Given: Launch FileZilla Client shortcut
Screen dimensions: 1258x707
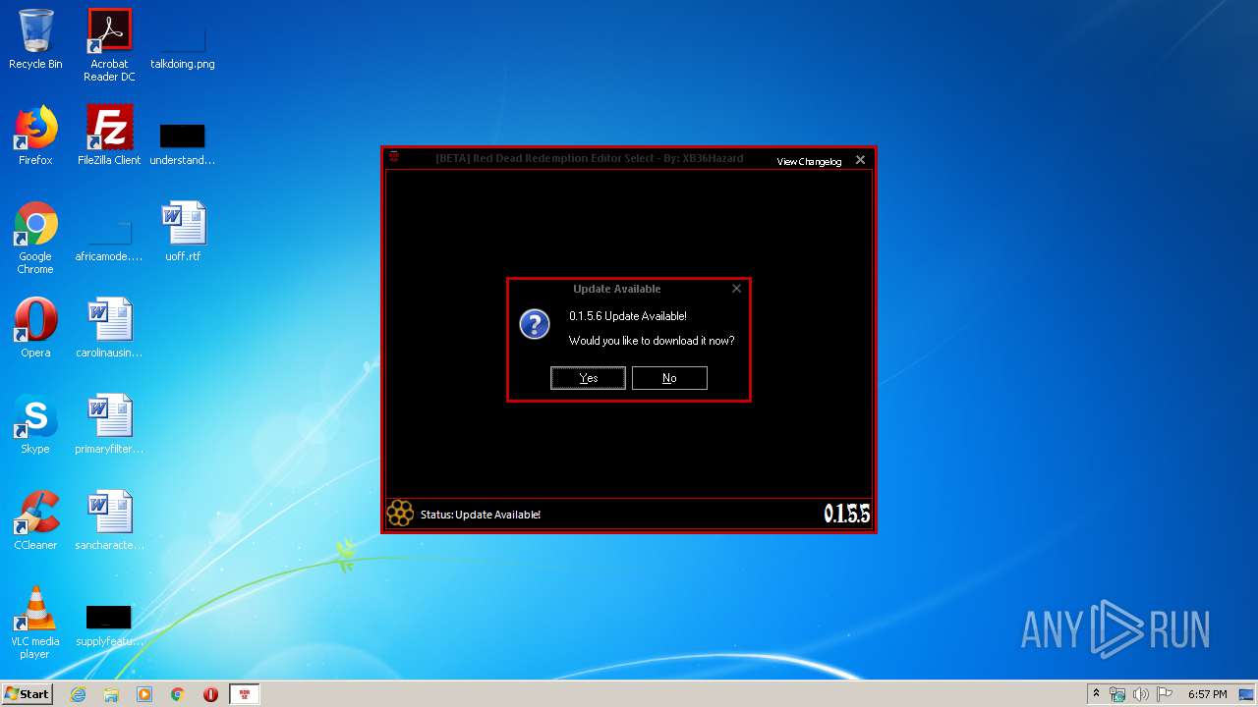Looking at the screenshot, I should pyautogui.click(x=109, y=136).
